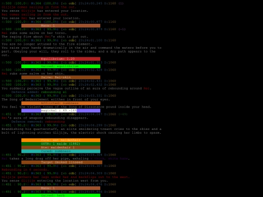This screenshot has width=263, height=197.
Task: Click the 'Cure: eat maidenhair' bar
Action: click(x=61, y=140)
